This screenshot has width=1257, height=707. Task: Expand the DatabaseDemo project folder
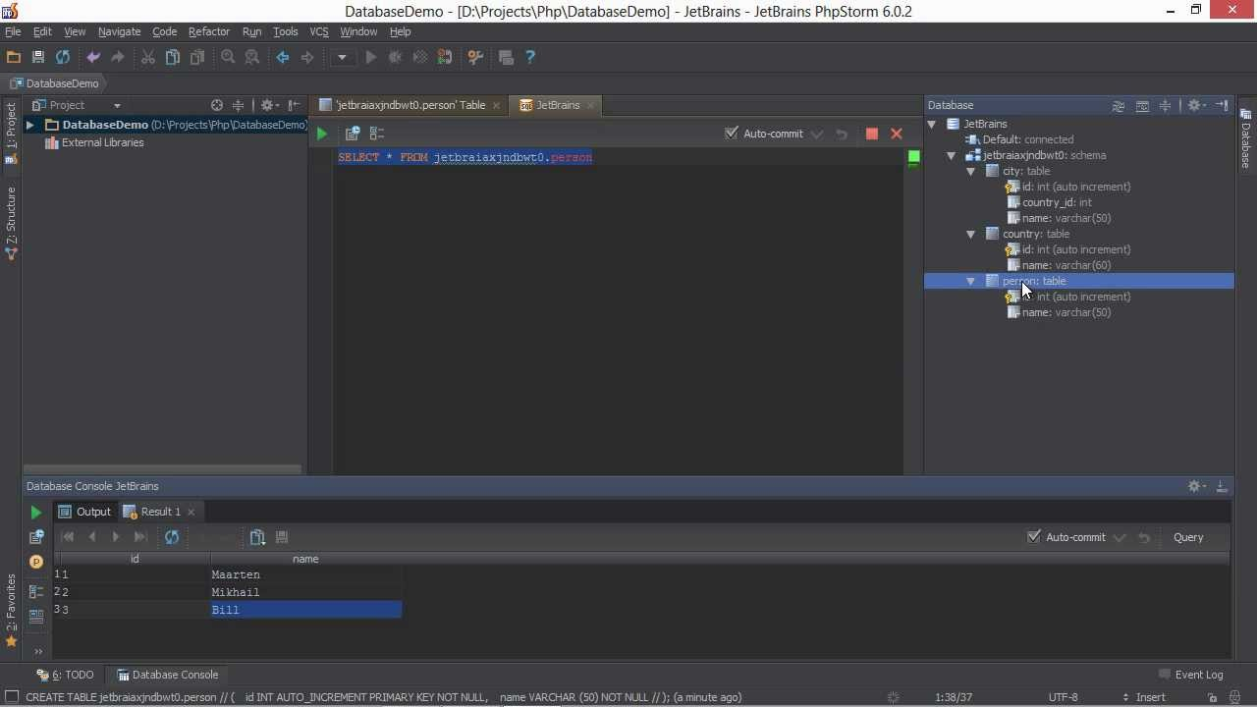click(x=30, y=125)
